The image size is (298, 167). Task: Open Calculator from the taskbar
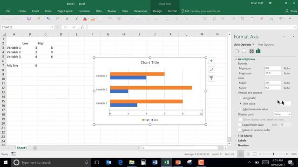[x=143, y=162]
